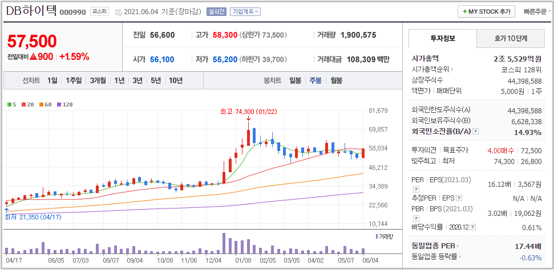Click the red up-triangle beside 900
554x270 pixels.
34,56
